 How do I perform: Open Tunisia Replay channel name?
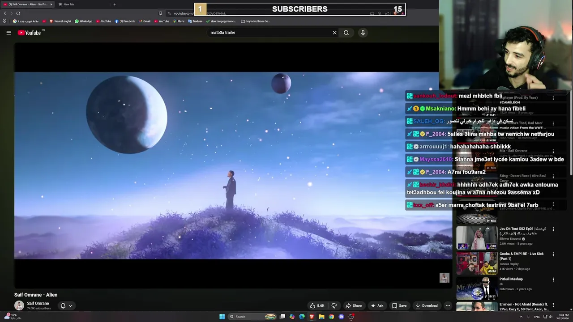pos(509,264)
